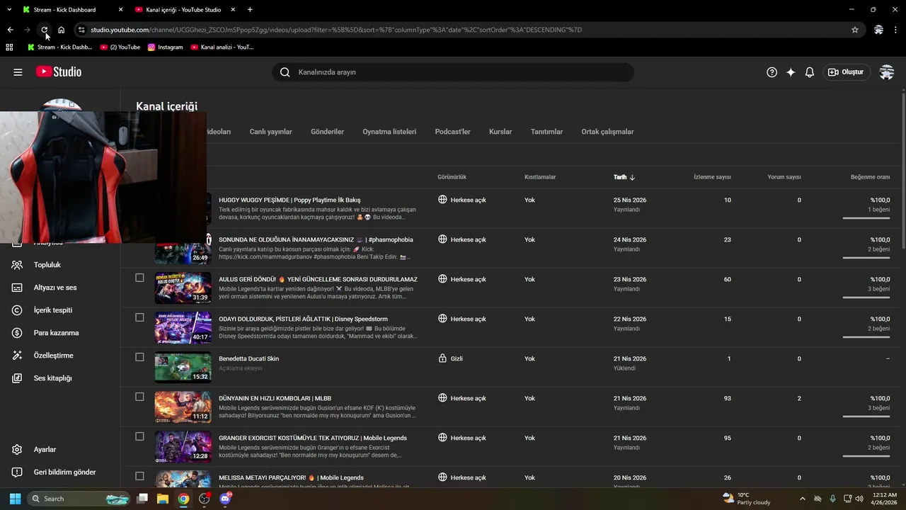Select the GRANGER EXORCIST video checkbox

(139, 436)
